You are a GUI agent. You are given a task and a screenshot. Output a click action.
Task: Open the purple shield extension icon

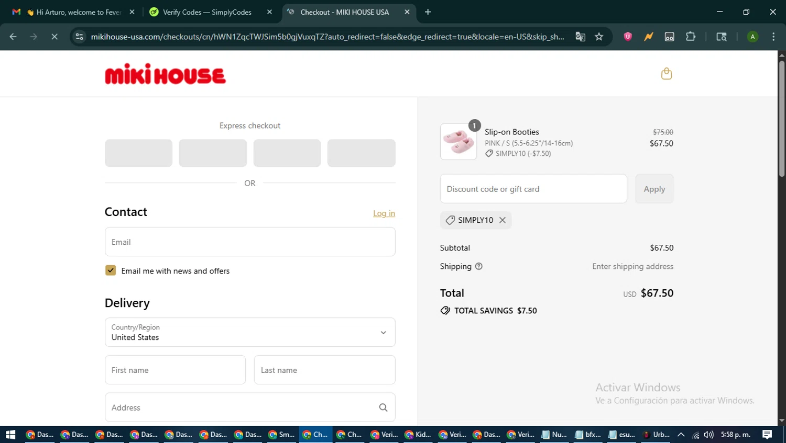tap(628, 37)
